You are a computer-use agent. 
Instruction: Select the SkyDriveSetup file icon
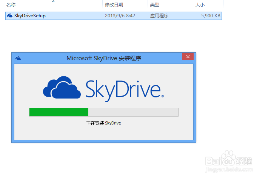[10, 16]
